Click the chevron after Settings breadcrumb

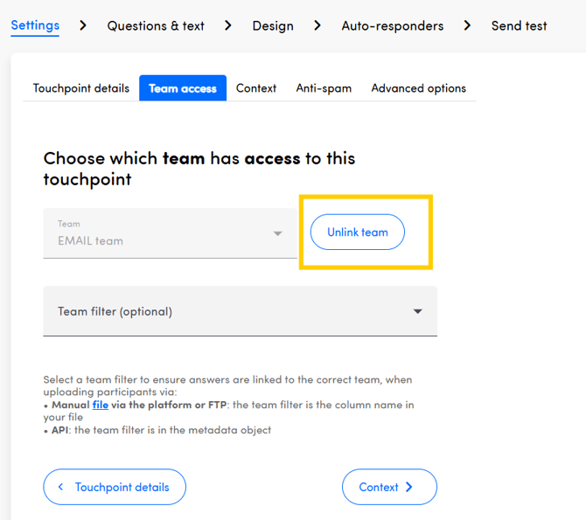[83, 25]
